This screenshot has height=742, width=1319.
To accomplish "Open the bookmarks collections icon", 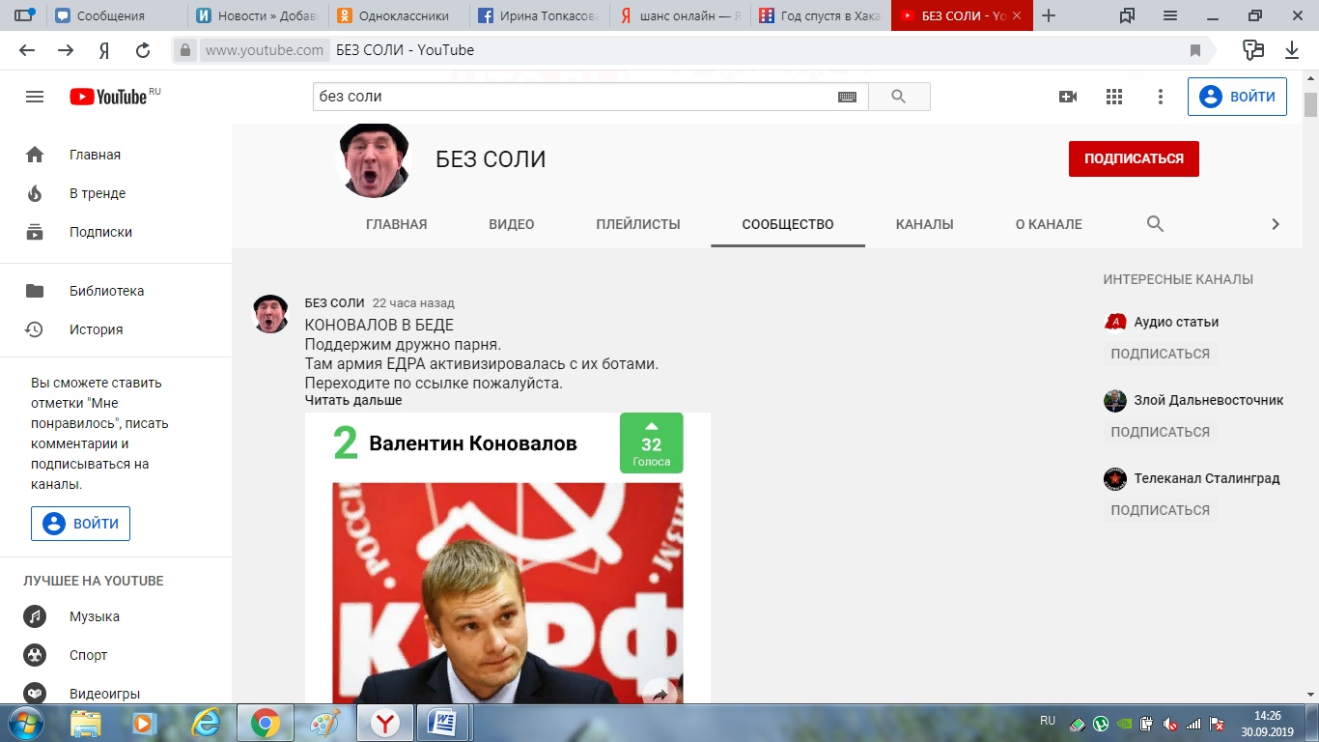I will (1127, 15).
